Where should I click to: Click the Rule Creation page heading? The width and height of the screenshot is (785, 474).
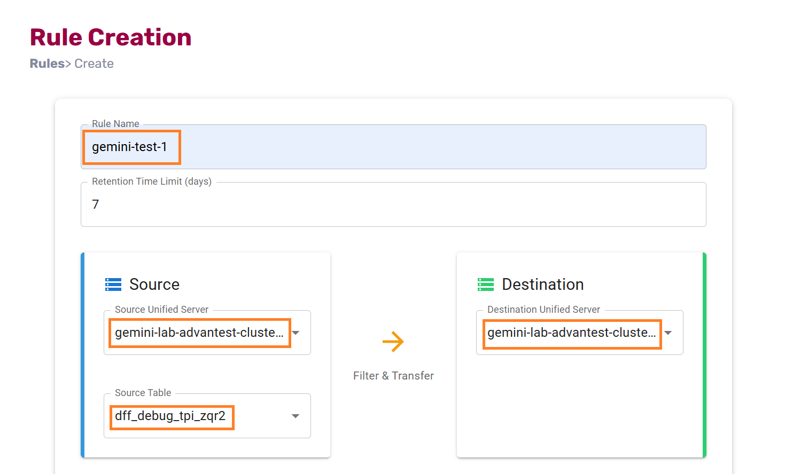point(111,37)
